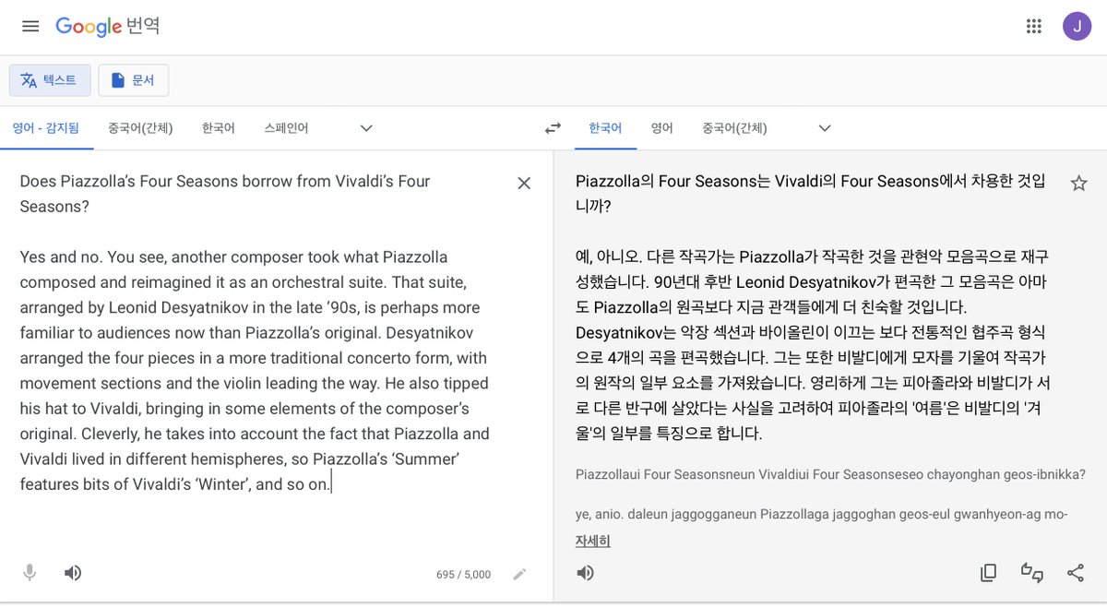Click the Google 번역 logo
Screen dimensions: 1107x608
click(107, 26)
